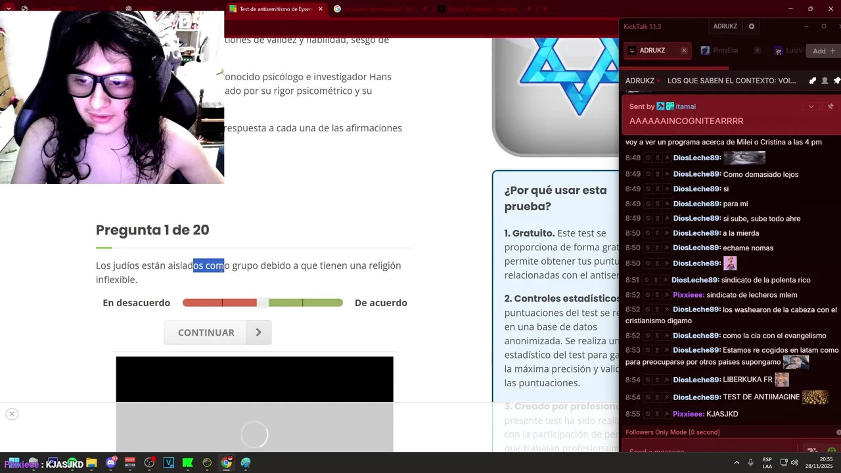Collapse the pinned message with chevron
The image size is (841, 473).
pyautogui.click(x=811, y=106)
